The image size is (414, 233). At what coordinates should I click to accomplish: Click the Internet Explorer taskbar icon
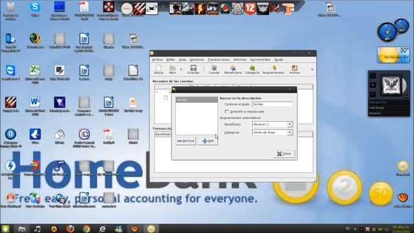click(102, 228)
